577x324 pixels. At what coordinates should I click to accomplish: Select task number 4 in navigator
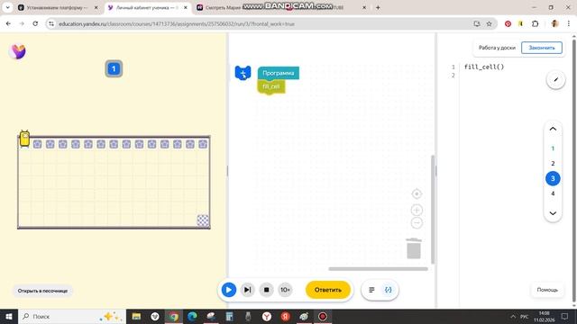[553, 193]
